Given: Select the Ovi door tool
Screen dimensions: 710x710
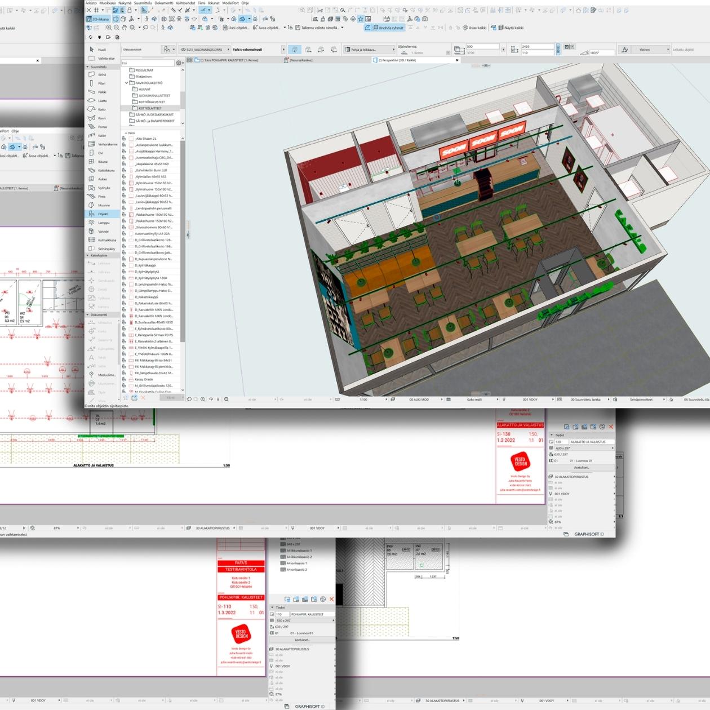Looking at the screenshot, I should point(102,153).
